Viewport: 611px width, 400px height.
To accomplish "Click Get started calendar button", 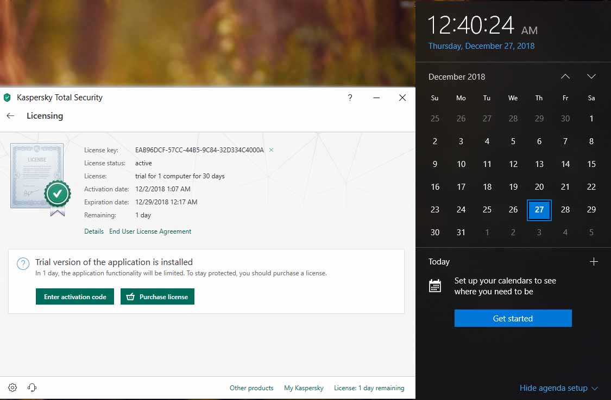I will (513, 318).
